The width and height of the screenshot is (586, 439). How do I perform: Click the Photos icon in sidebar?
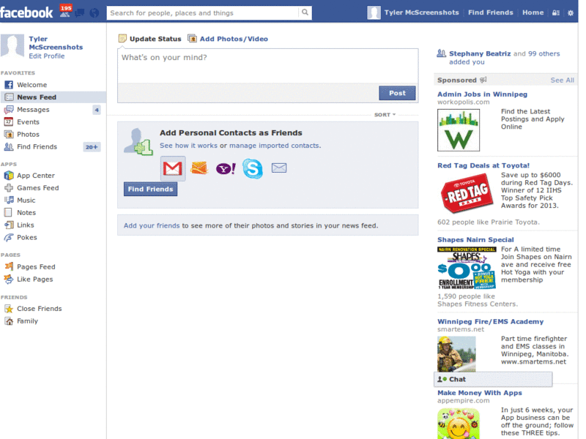point(9,134)
